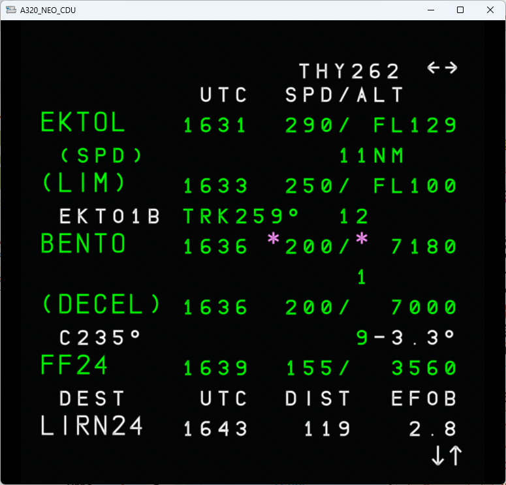The height and width of the screenshot is (485, 506).
Task: Click the (SPD) label
Action: point(101,155)
